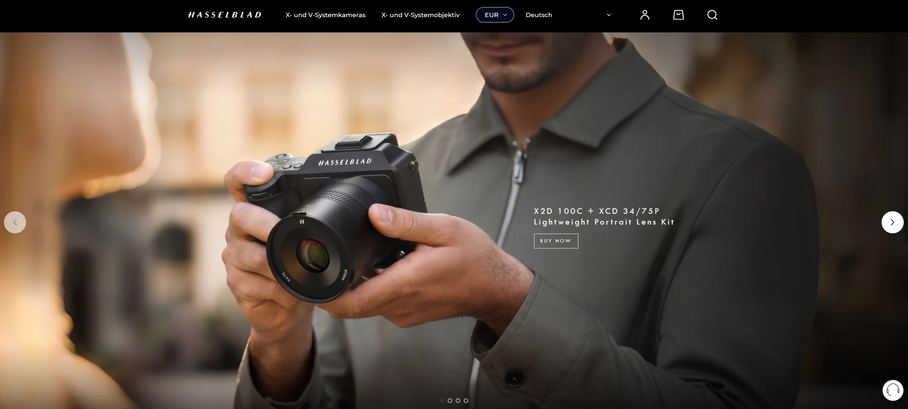Select the third carousel dot
This screenshot has height=409, width=908.
point(458,400)
